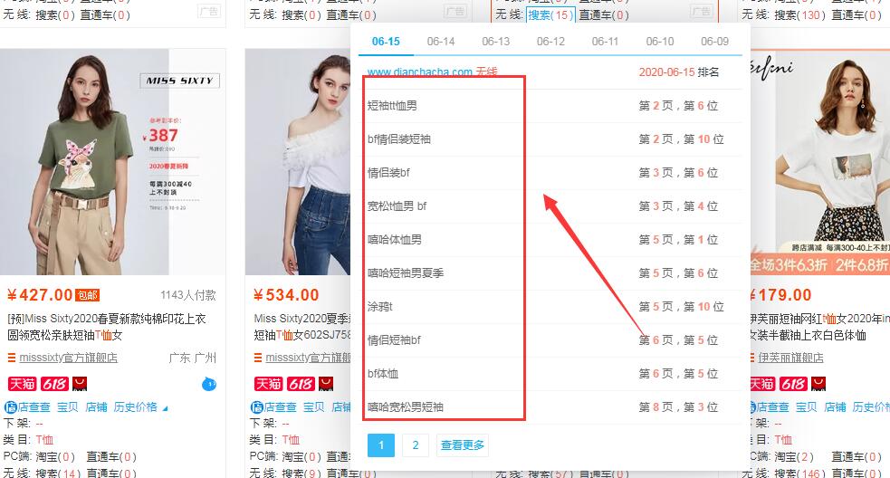Open the ¥534.00 product title link
The width and height of the screenshot is (890, 478).
click(302, 327)
